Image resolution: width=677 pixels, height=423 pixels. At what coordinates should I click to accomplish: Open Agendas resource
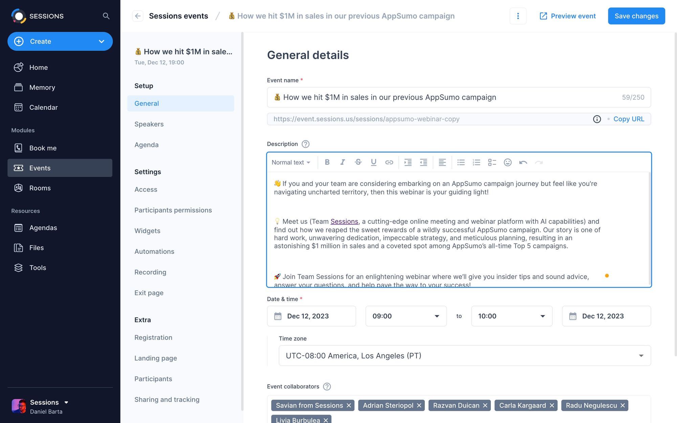(60, 228)
